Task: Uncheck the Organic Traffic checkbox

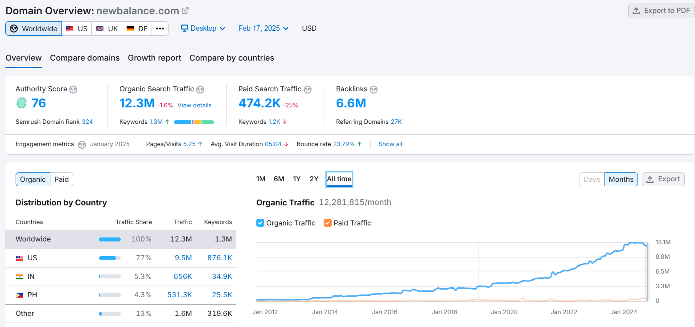Action: [260, 223]
